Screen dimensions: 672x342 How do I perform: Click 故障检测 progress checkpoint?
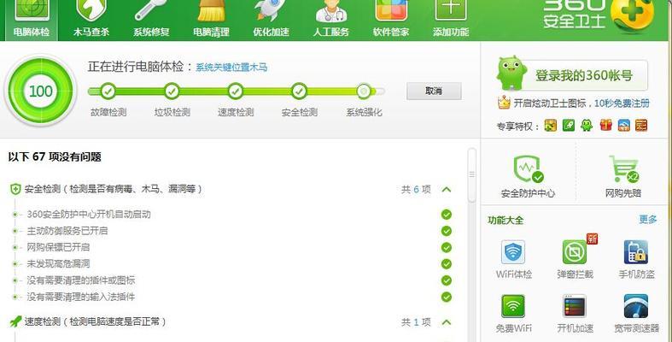tap(108, 91)
